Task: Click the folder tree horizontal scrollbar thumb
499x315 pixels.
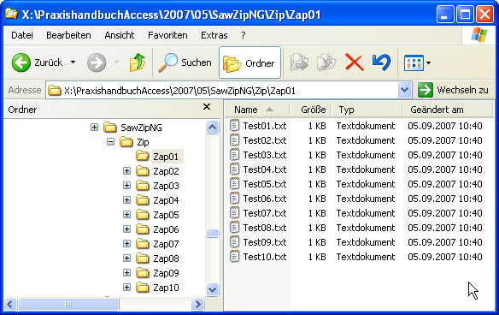Action: coord(68,304)
